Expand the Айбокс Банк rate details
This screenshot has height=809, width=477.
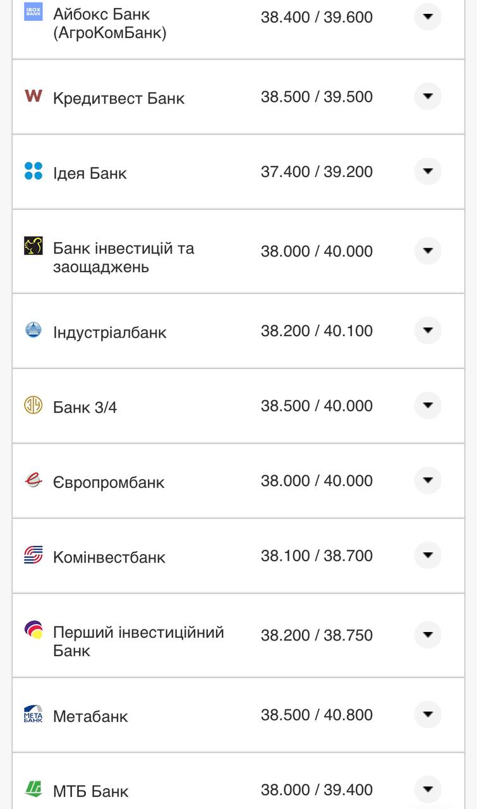coord(428,17)
